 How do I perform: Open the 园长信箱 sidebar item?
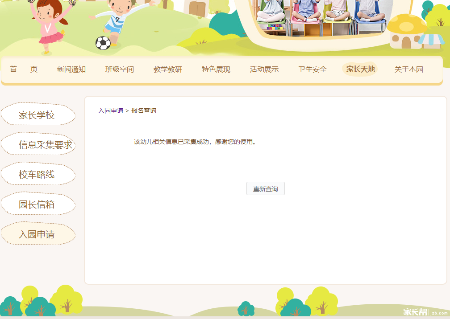(x=38, y=204)
